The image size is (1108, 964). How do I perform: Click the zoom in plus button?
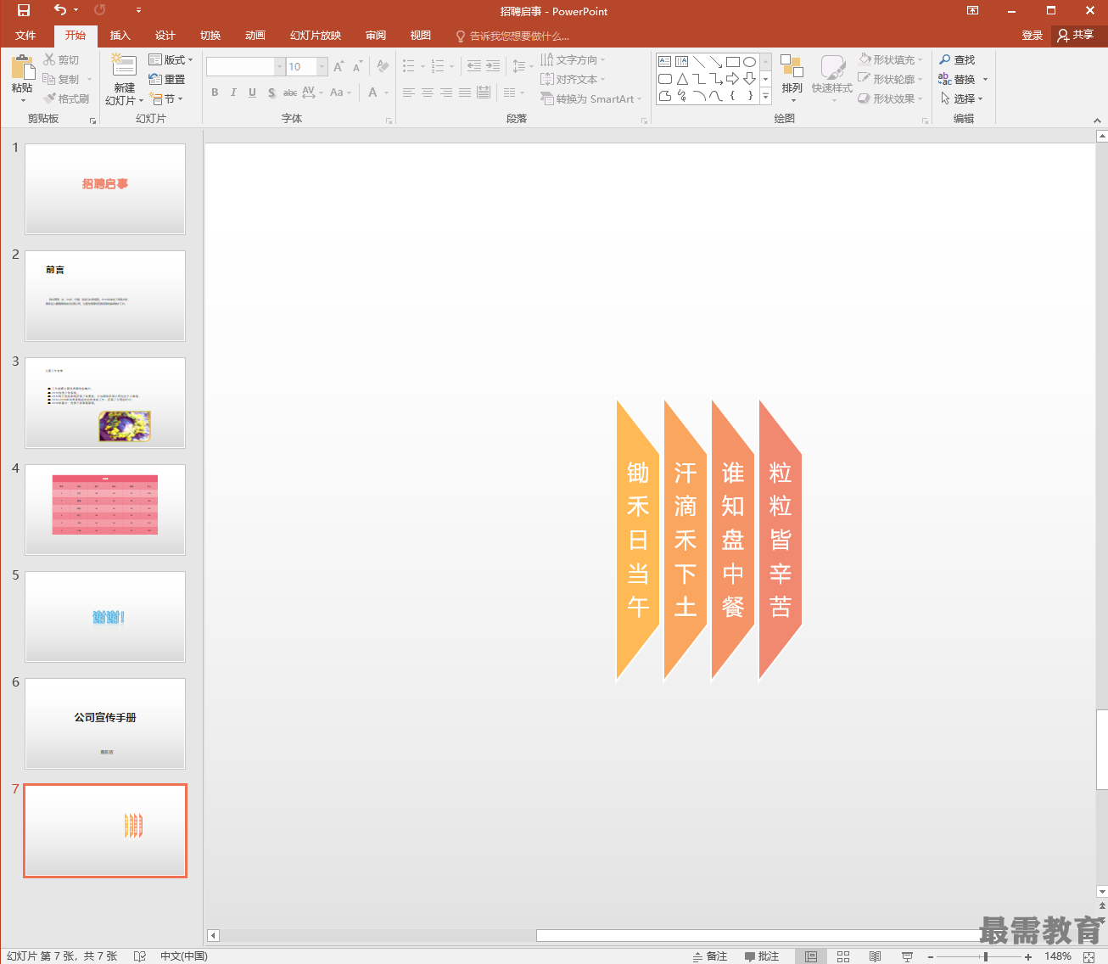point(1028,956)
